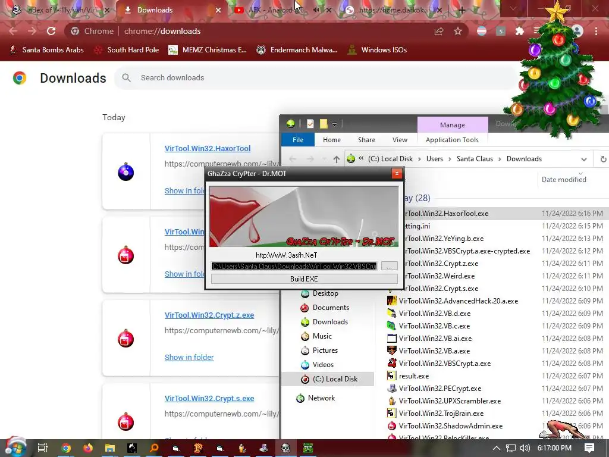
Task: Open the Windows ISOs bookmark
Action: [x=377, y=50]
